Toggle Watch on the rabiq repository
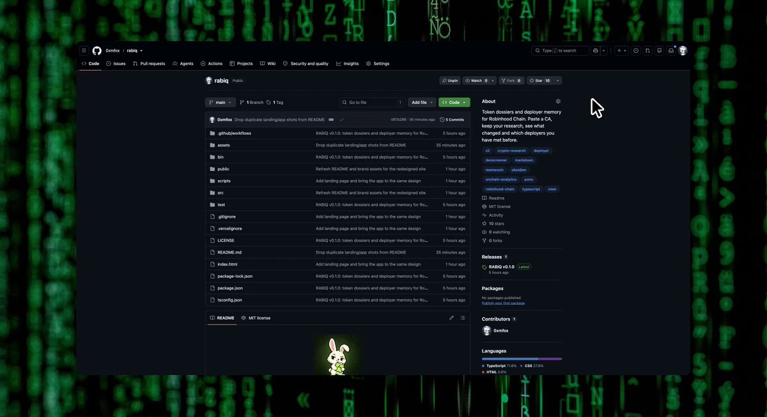 click(x=476, y=80)
